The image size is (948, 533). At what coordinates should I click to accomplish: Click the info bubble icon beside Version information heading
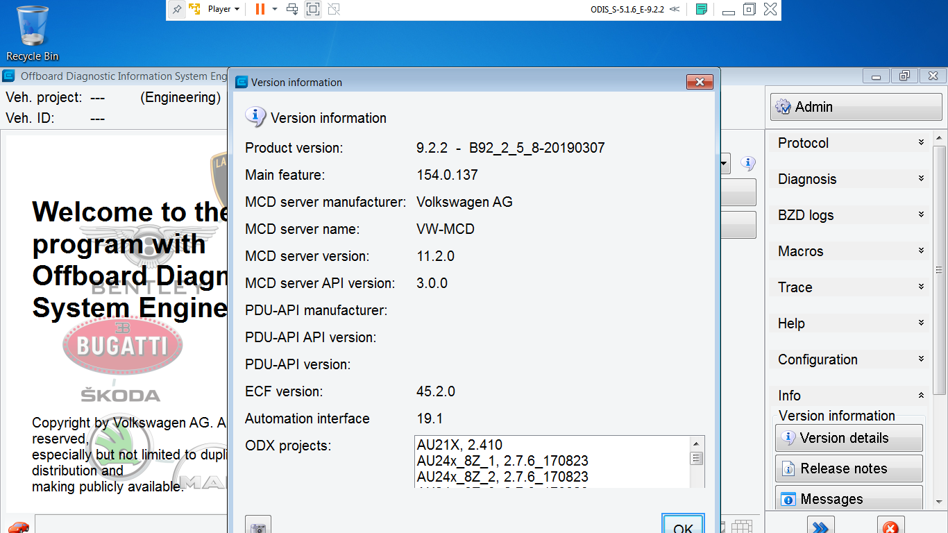point(255,117)
